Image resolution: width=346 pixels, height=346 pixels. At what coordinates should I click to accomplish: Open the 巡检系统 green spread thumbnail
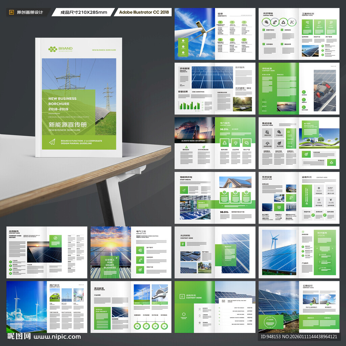(215, 307)
